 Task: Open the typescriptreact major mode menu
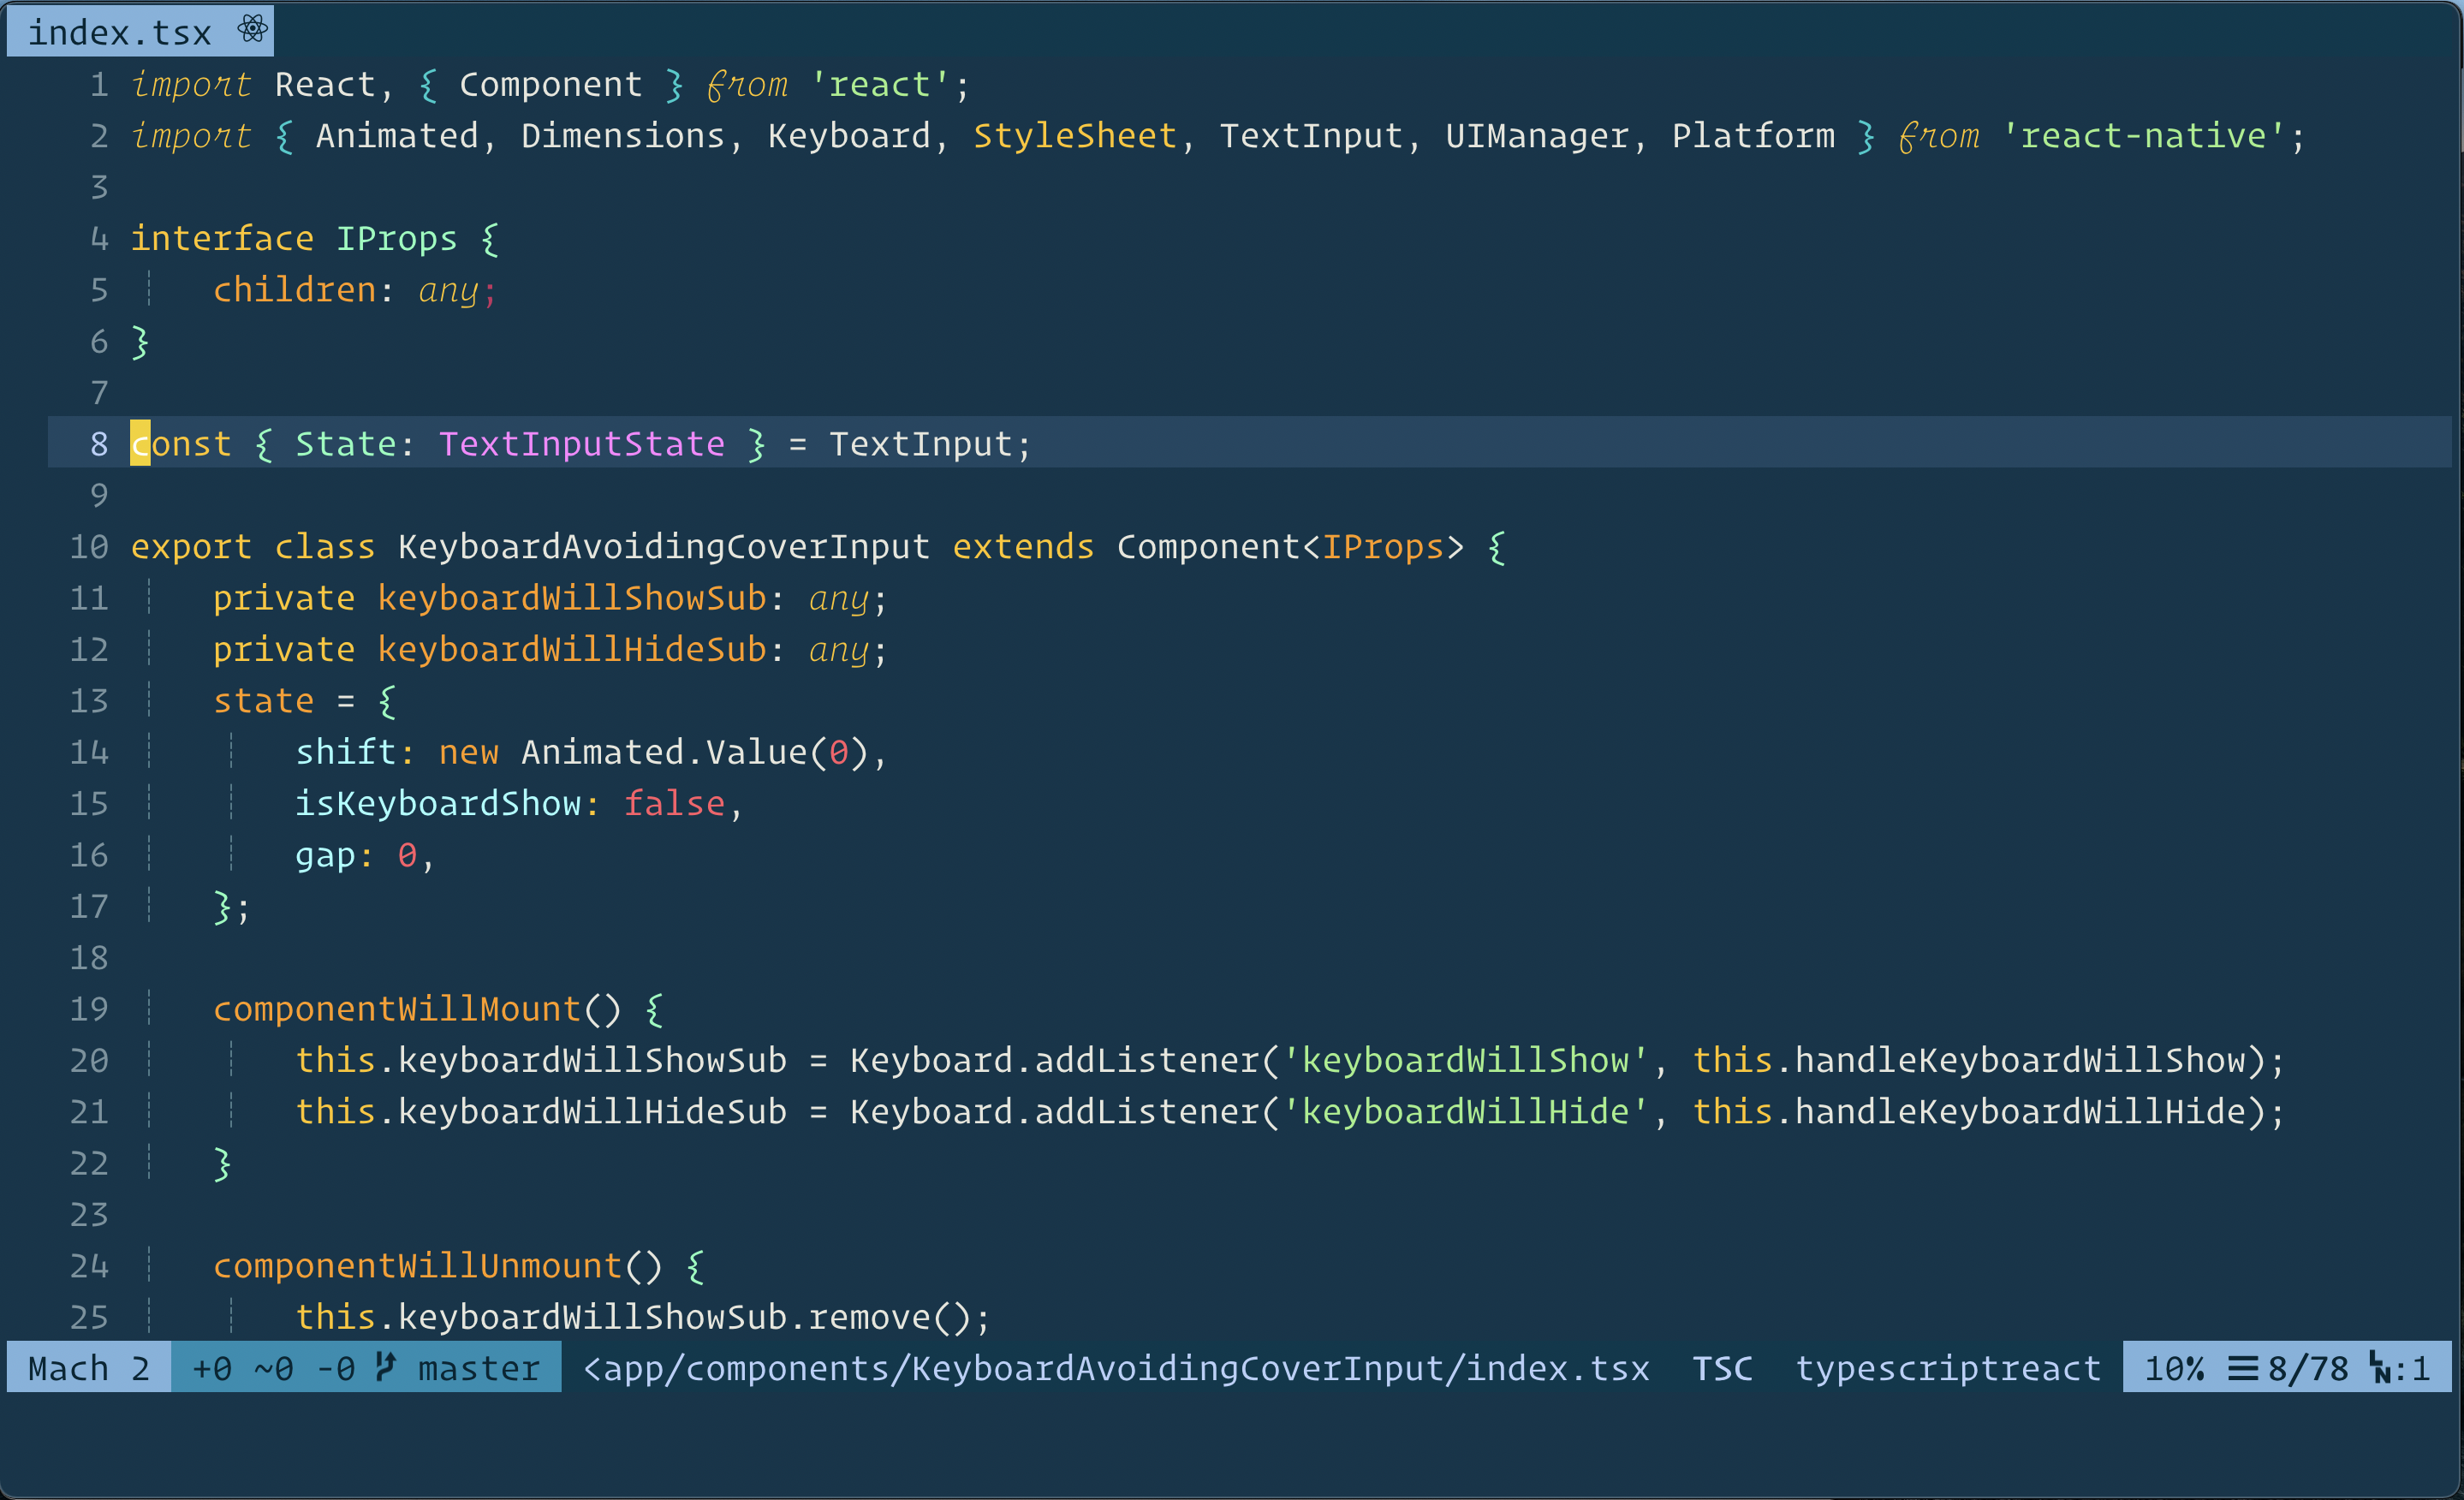[1949, 1368]
